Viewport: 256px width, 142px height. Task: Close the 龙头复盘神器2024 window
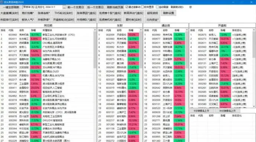(251, 2)
